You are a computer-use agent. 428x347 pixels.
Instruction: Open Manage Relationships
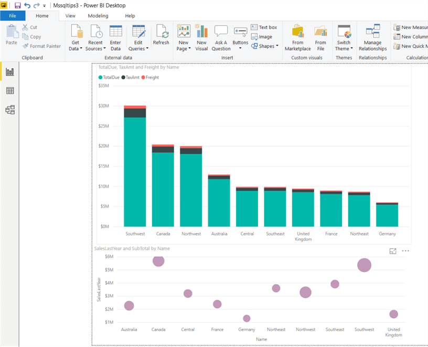(x=372, y=38)
